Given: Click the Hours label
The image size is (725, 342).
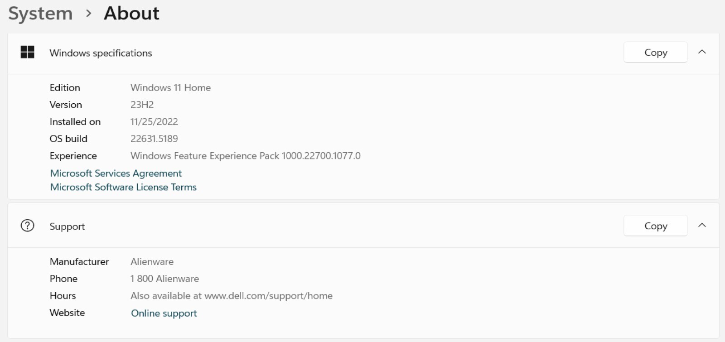Looking at the screenshot, I should pos(63,296).
